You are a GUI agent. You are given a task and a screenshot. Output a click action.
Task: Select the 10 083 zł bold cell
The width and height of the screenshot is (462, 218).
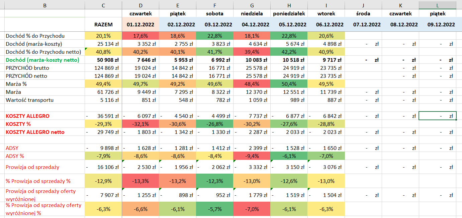pyautogui.click(x=252, y=60)
